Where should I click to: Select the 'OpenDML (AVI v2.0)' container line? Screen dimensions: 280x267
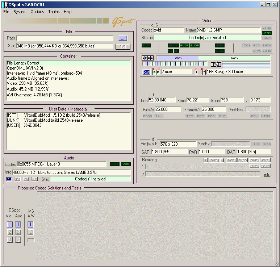tap(68, 68)
